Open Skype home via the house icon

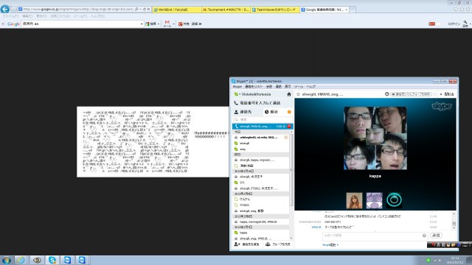[289, 94]
